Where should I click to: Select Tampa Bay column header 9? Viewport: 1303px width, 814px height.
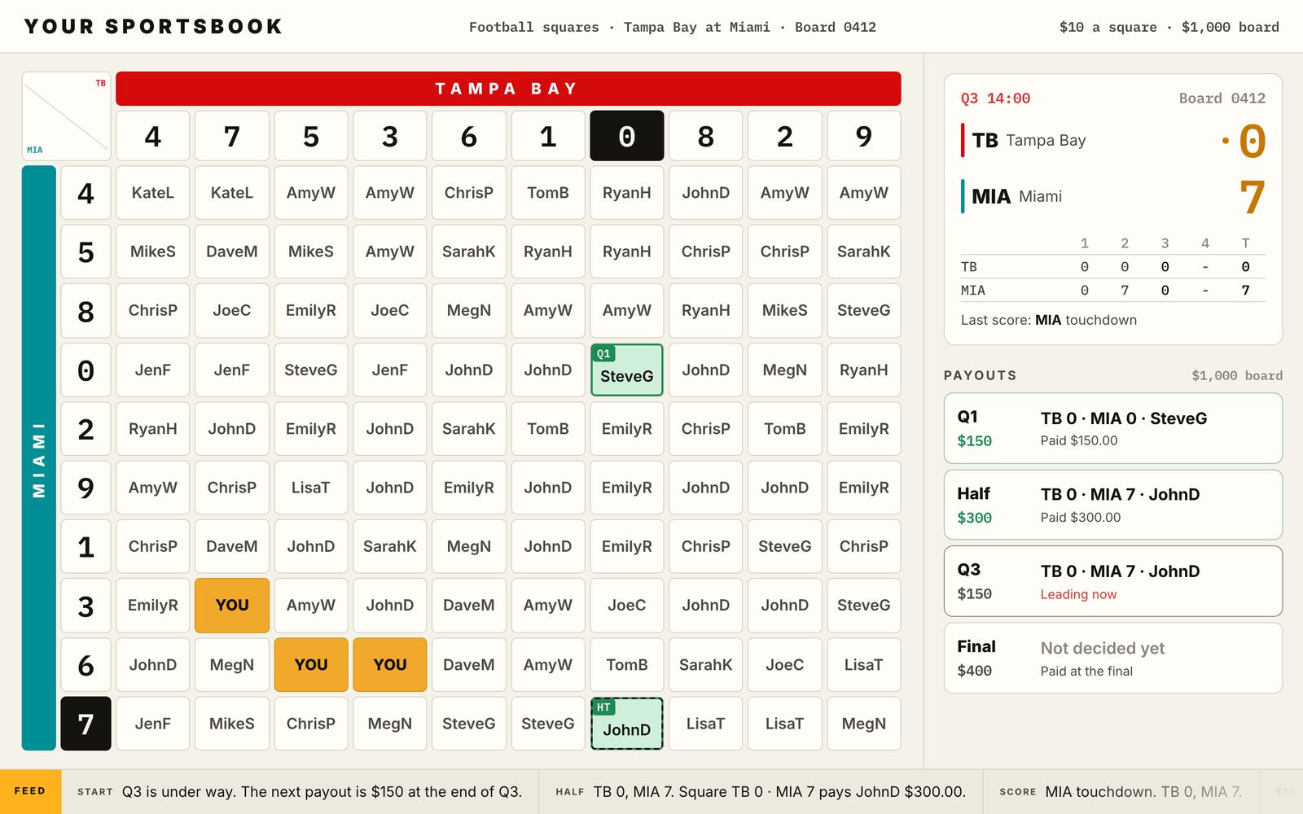click(x=864, y=136)
